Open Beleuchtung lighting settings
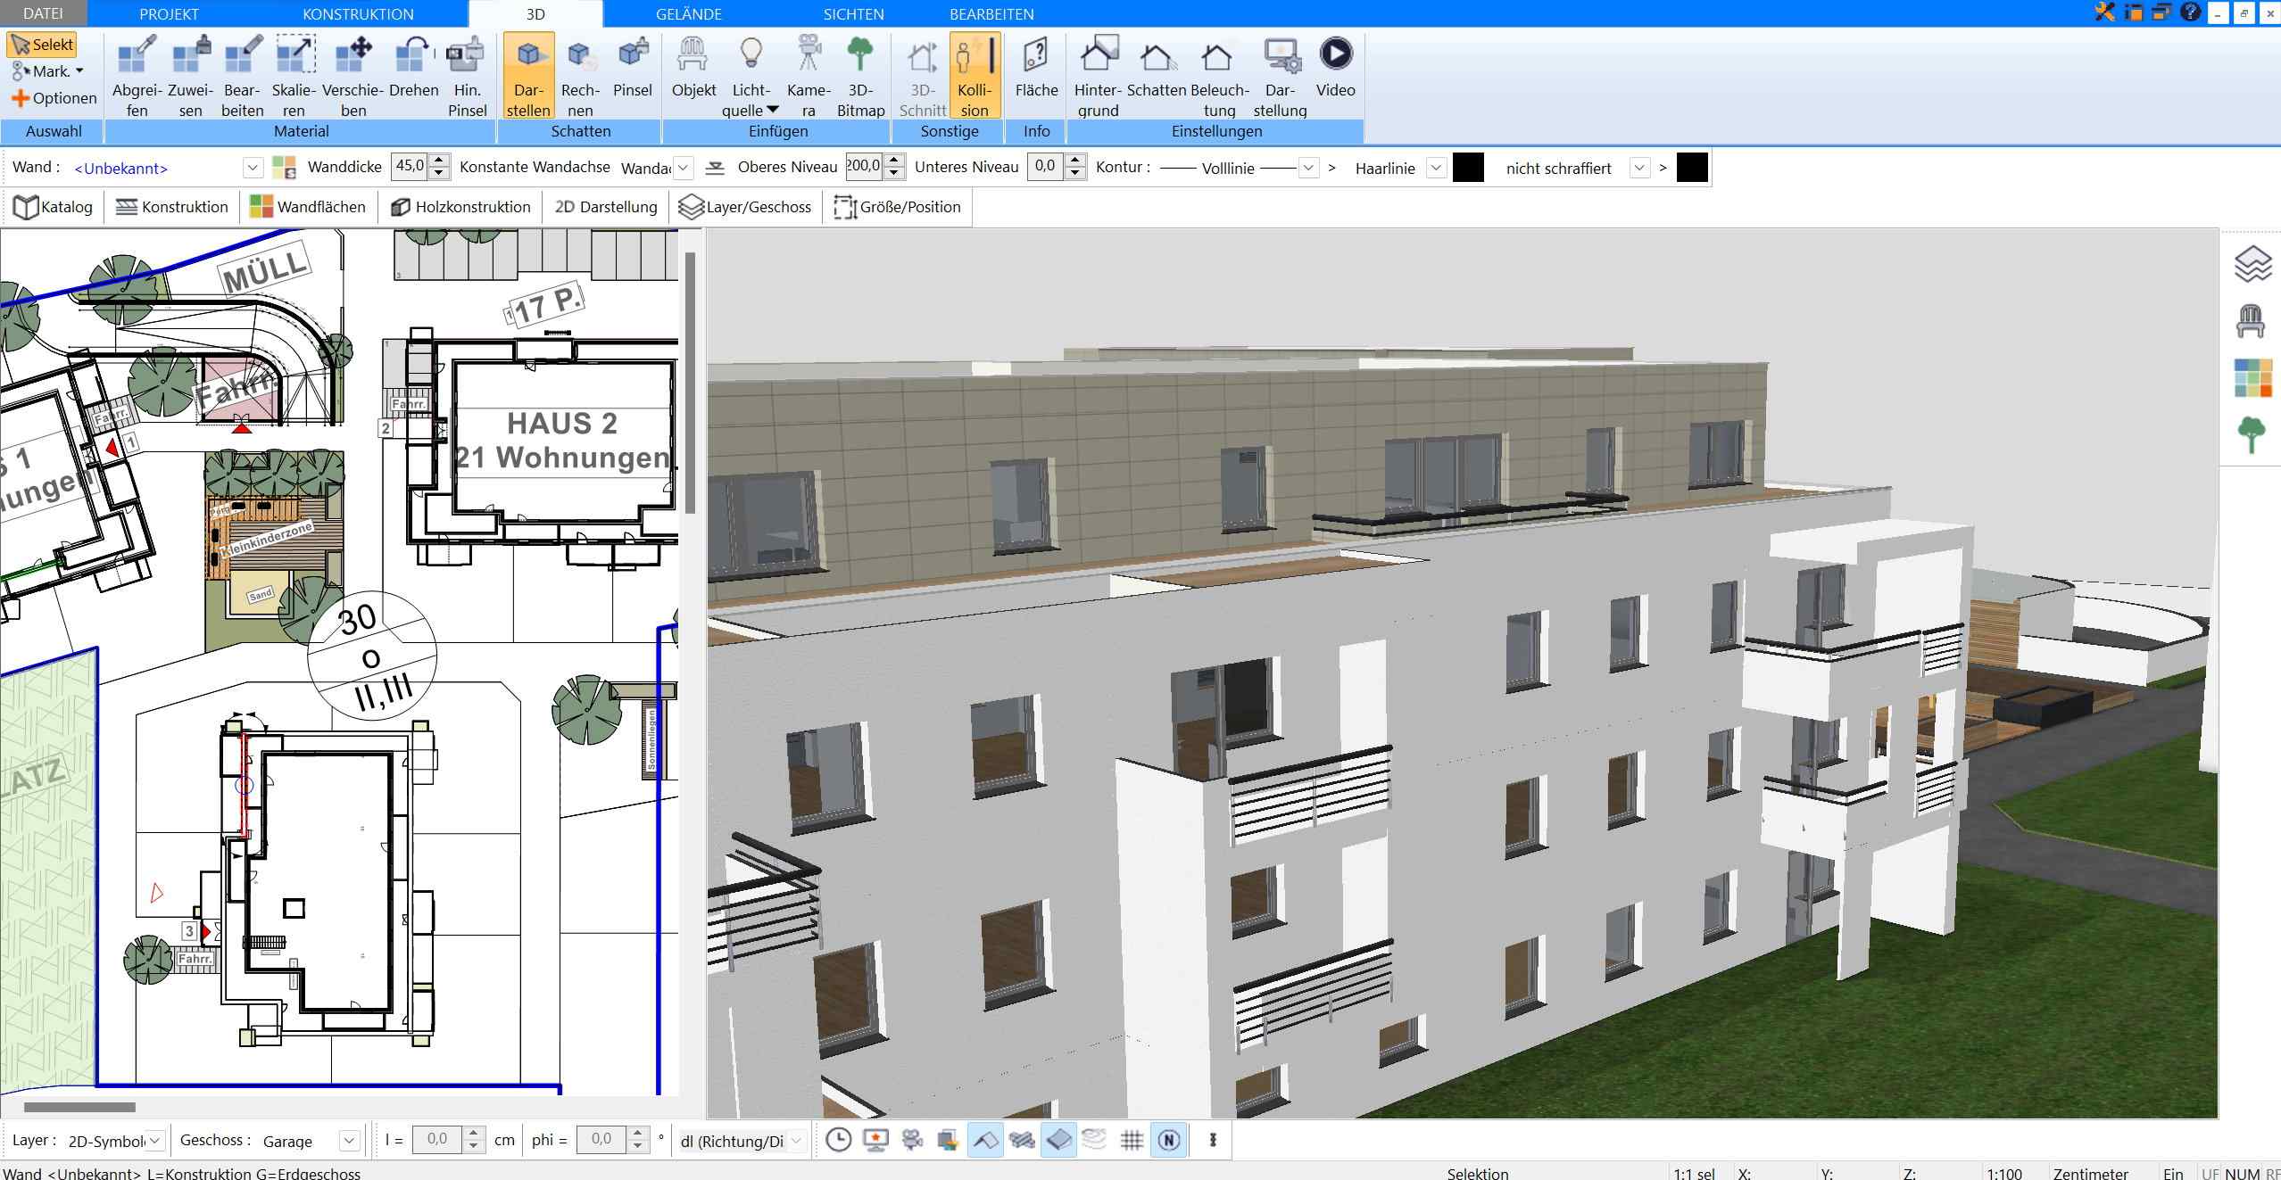 1219,77
